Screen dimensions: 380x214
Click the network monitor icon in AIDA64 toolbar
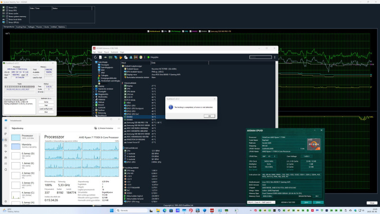pyautogui.click(x=115, y=57)
